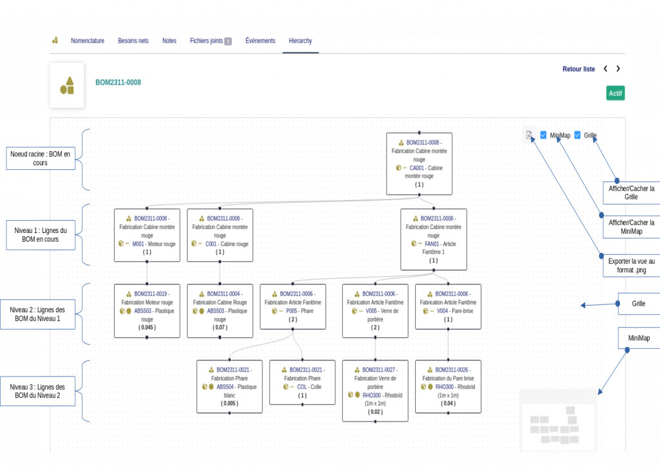Click the product icon beside FAN01
The image size is (660, 466).
pyautogui.click(x=413, y=244)
